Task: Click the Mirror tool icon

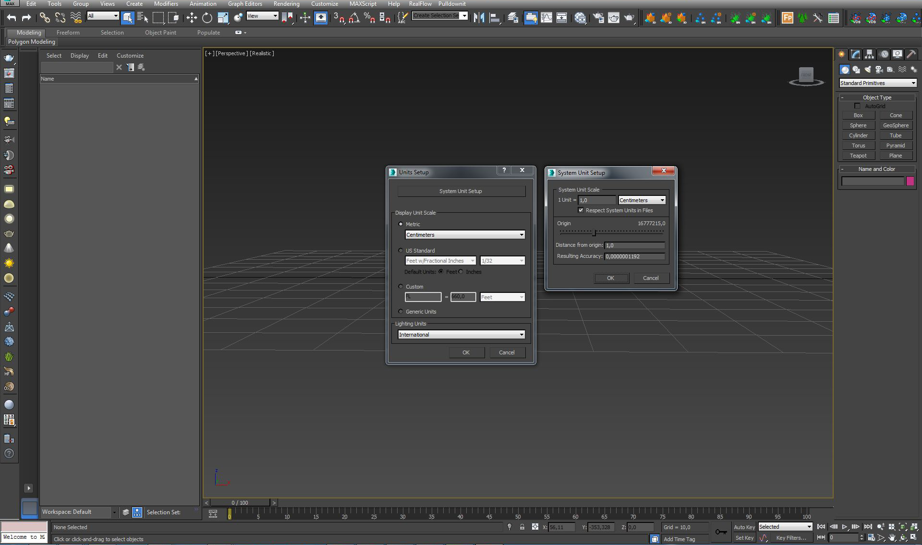Action: (479, 18)
